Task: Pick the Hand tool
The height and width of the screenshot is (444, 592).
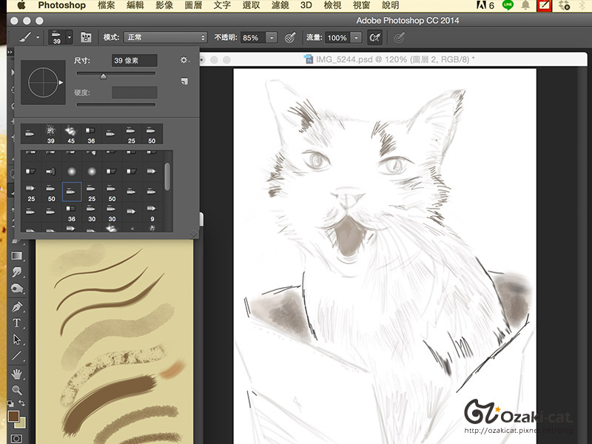Action: click(x=16, y=373)
